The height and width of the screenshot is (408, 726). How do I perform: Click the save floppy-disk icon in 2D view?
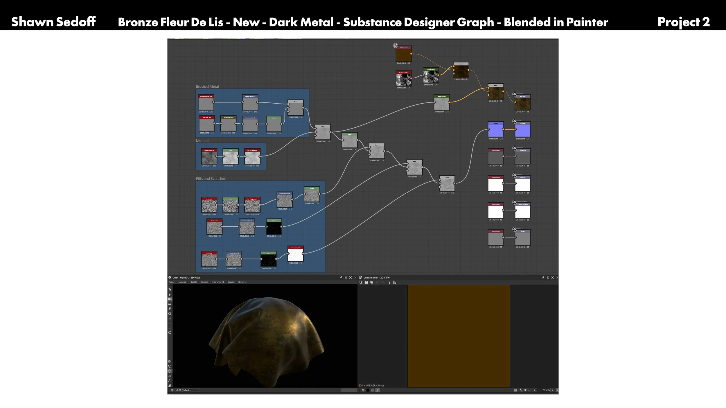[x=366, y=282]
